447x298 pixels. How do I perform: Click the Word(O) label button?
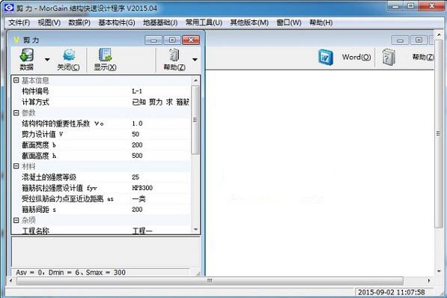pyautogui.click(x=356, y=57)
